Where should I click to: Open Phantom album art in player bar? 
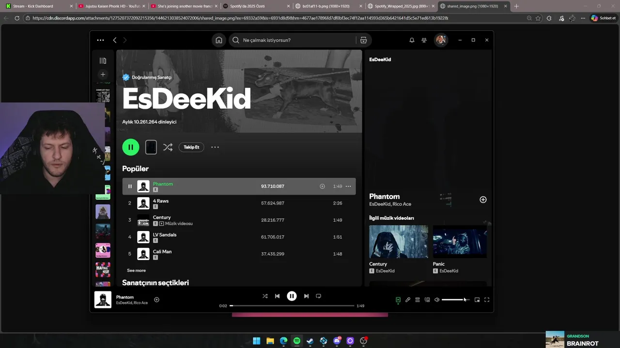tap(103, 300)
